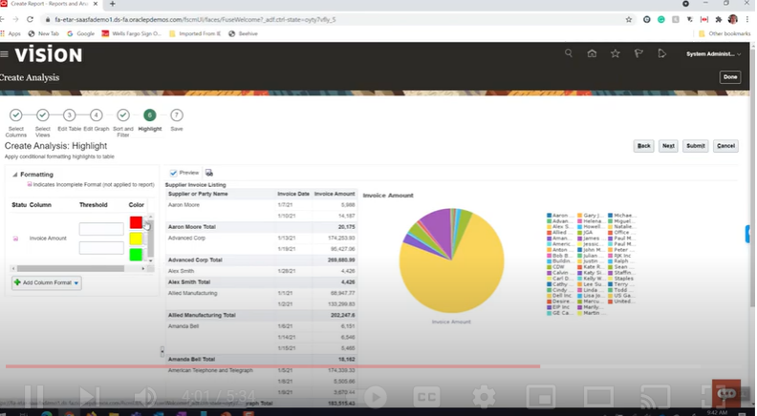Open a new browser tab with plus

[x=112, y=4]
